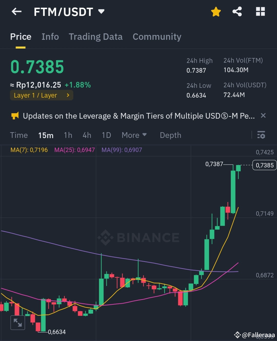Screen dimensions: 277x341
Task: Expand chart to fullscreen icon
Action: [x=18, y=323]
